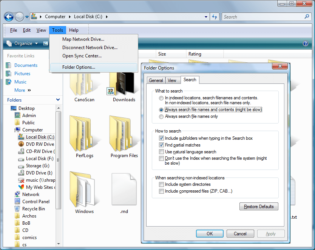Select Storage (G:) drive icon
Image resolution: width=315 pixels, height=250 pixels.
tap(21, 167)
